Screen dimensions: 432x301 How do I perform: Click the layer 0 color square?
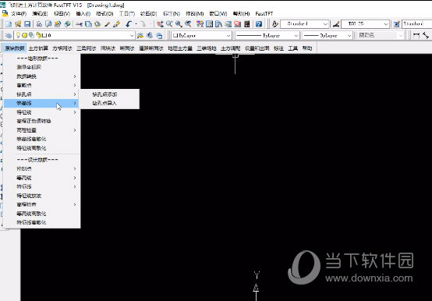click(x=44, y=35)
